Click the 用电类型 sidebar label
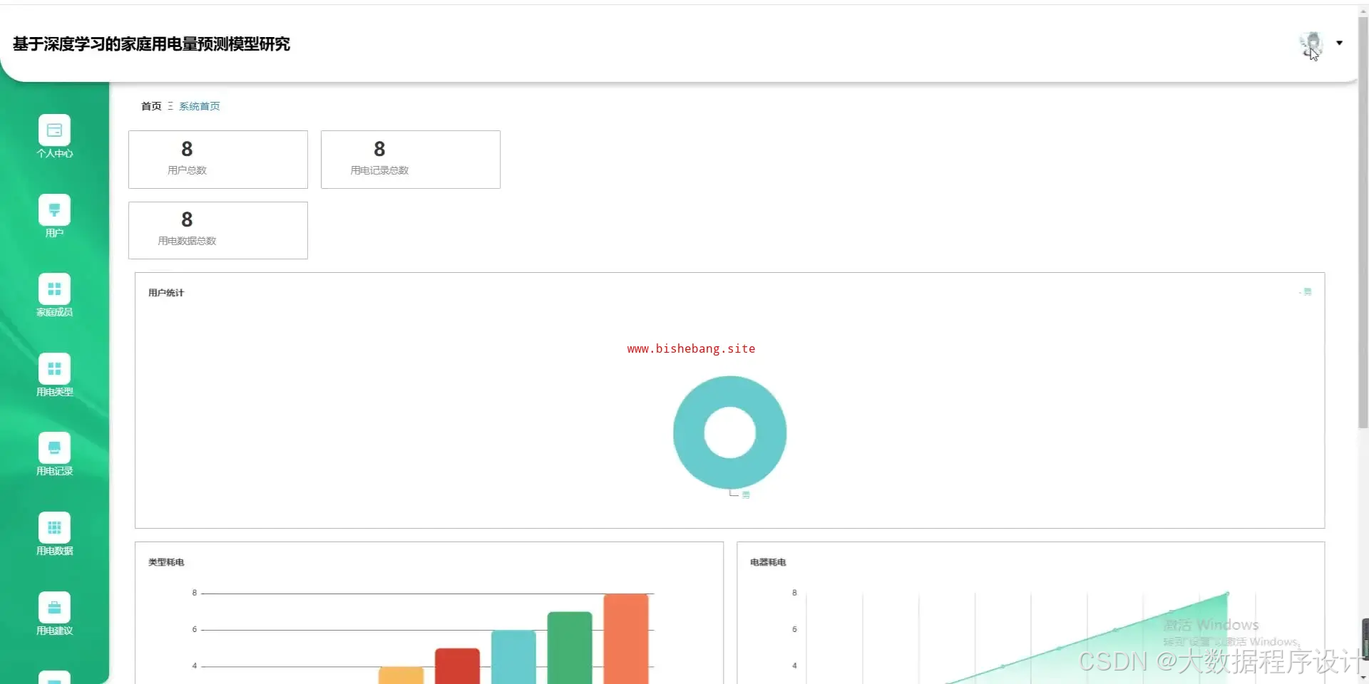 coord(54,392)
